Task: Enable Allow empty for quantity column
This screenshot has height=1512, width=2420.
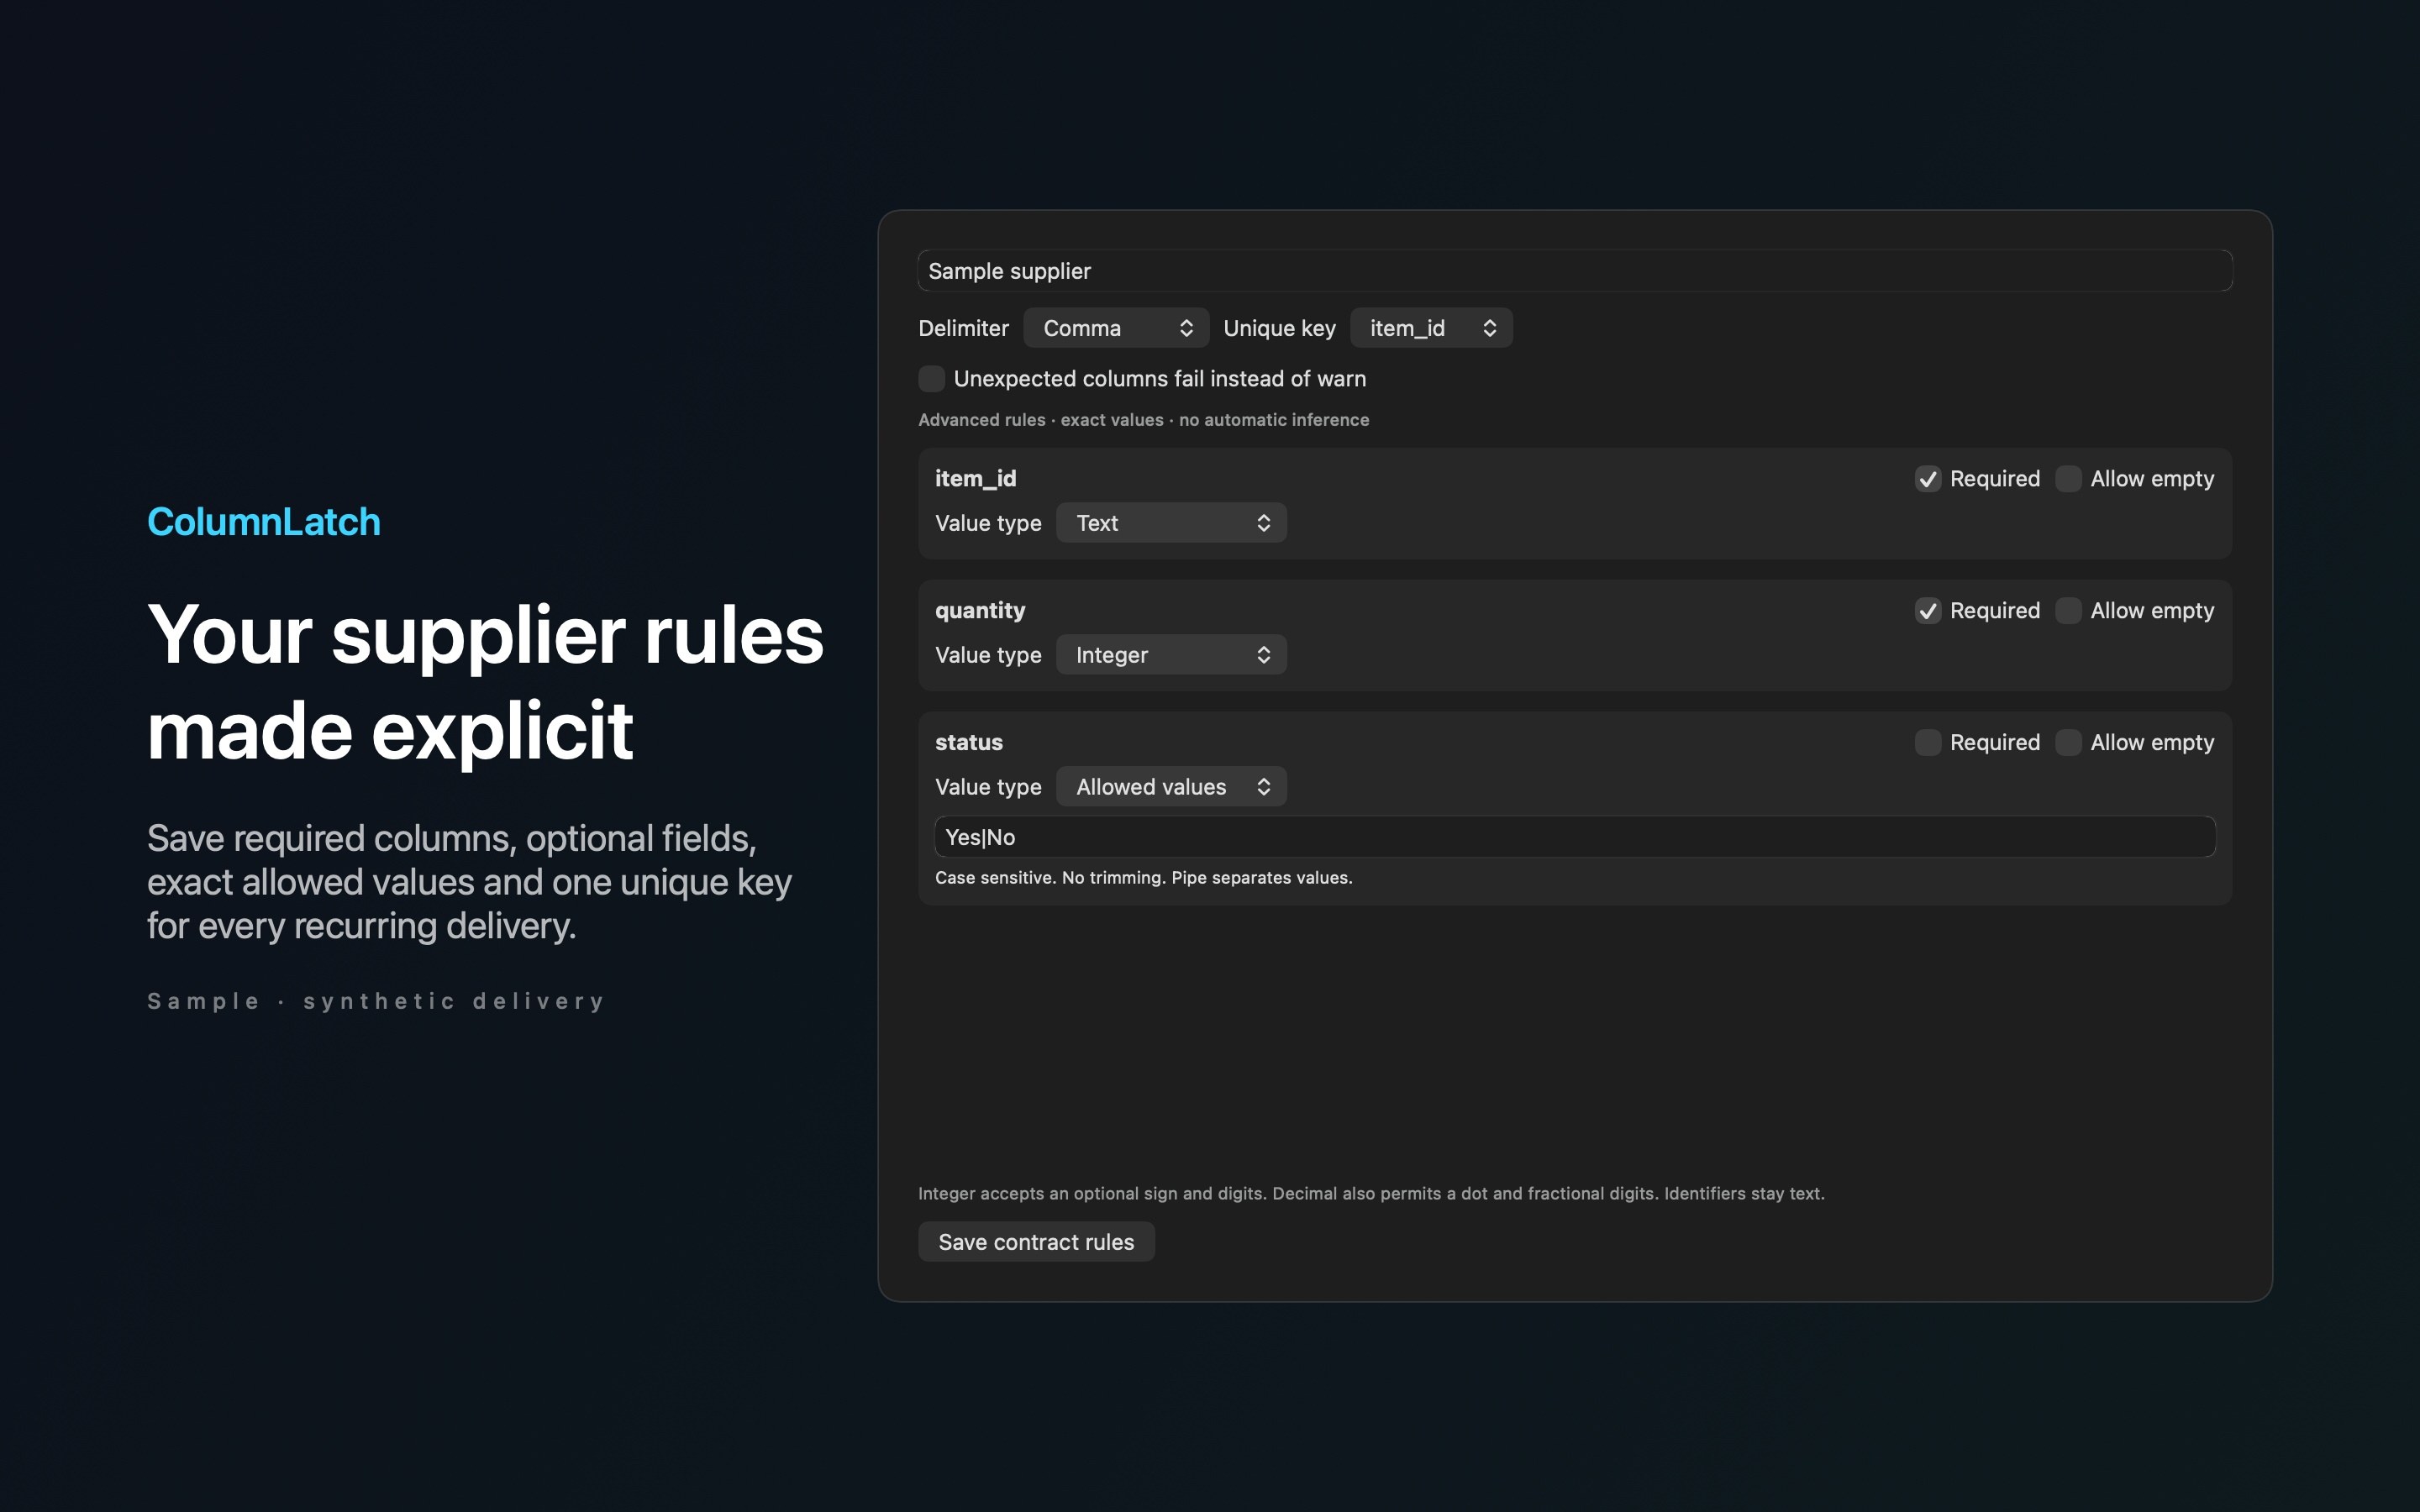Action: click(2068, 611)
